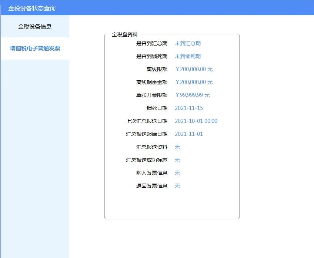
Task: Click the 未到汇总期 status value
Action: pos(187,43)
